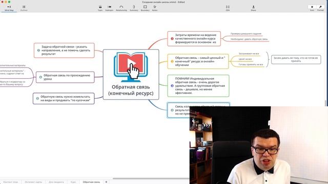Add a new Topic from the toolbar
The image size is (328, 184).
pyautogui.click(x=100, y=8)
